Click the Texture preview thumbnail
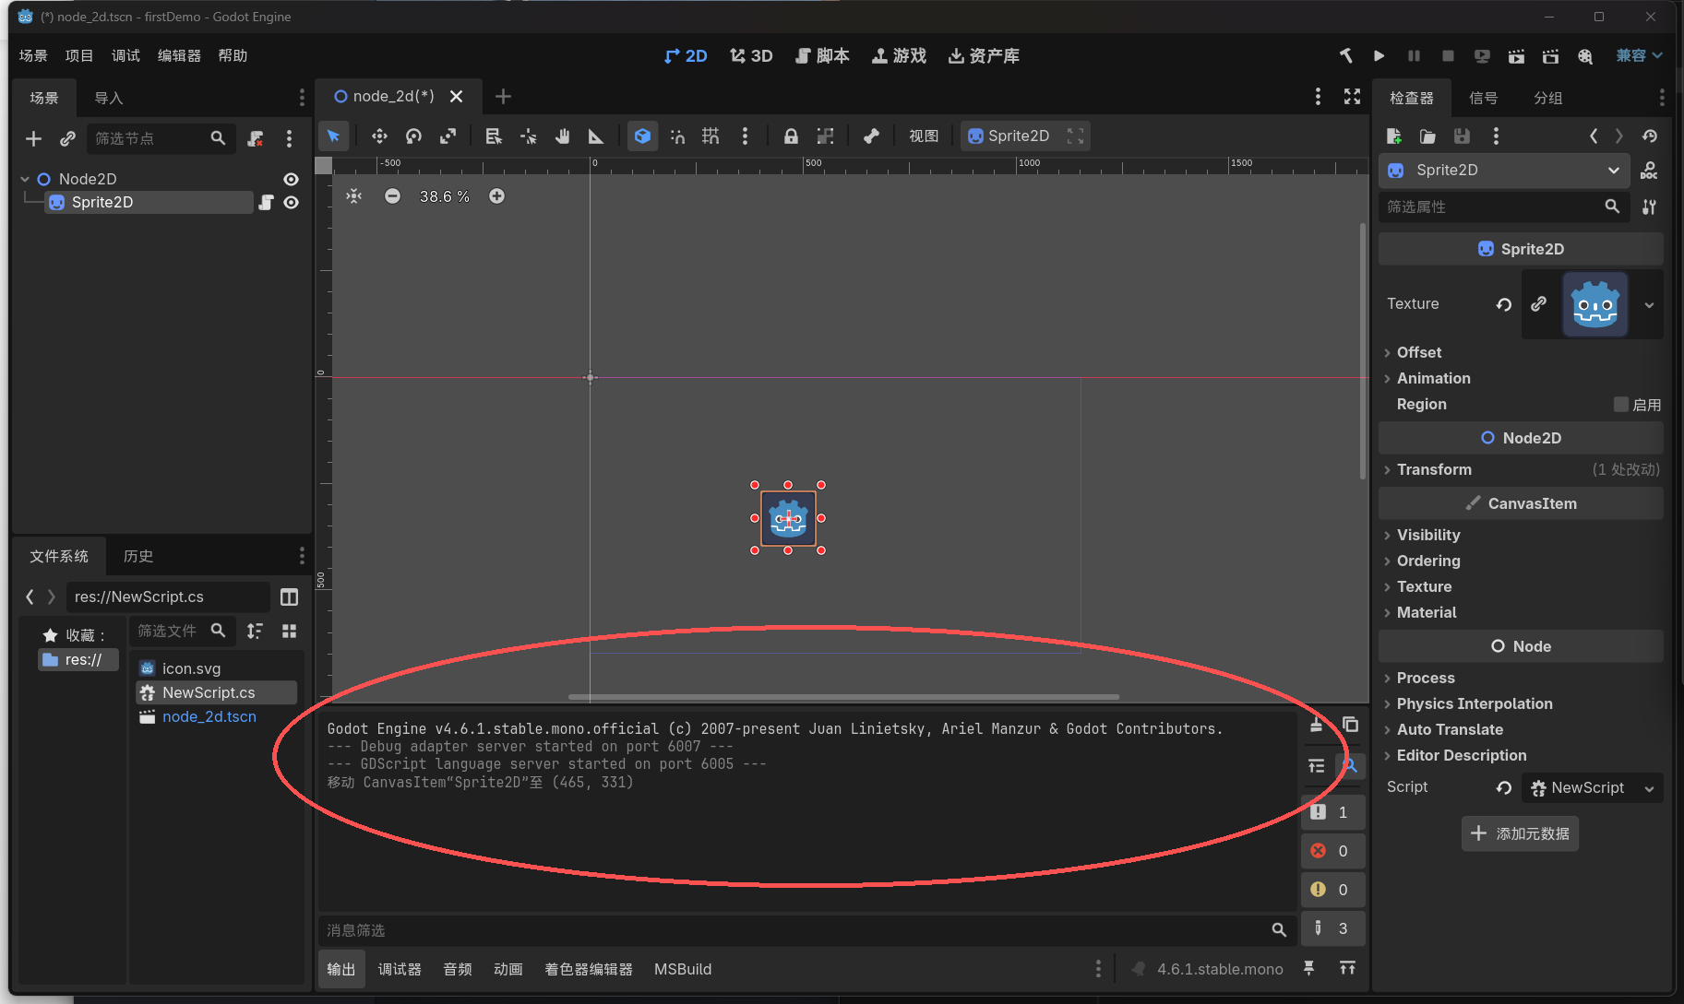1684x1004 pixels. point(1595,304)
